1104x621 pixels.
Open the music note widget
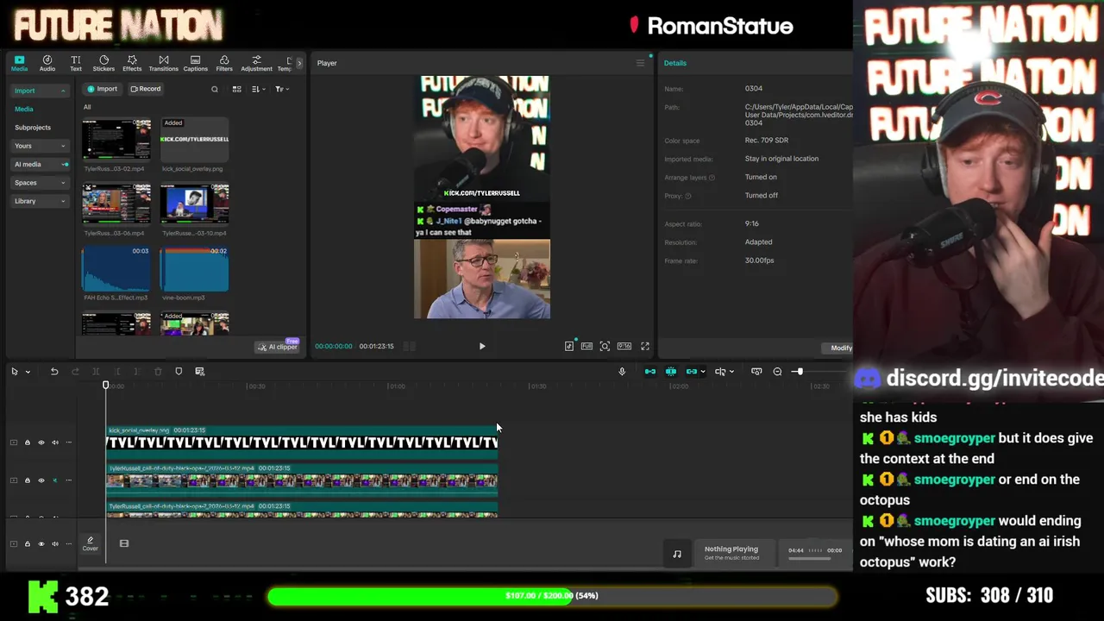coord(677,554)
